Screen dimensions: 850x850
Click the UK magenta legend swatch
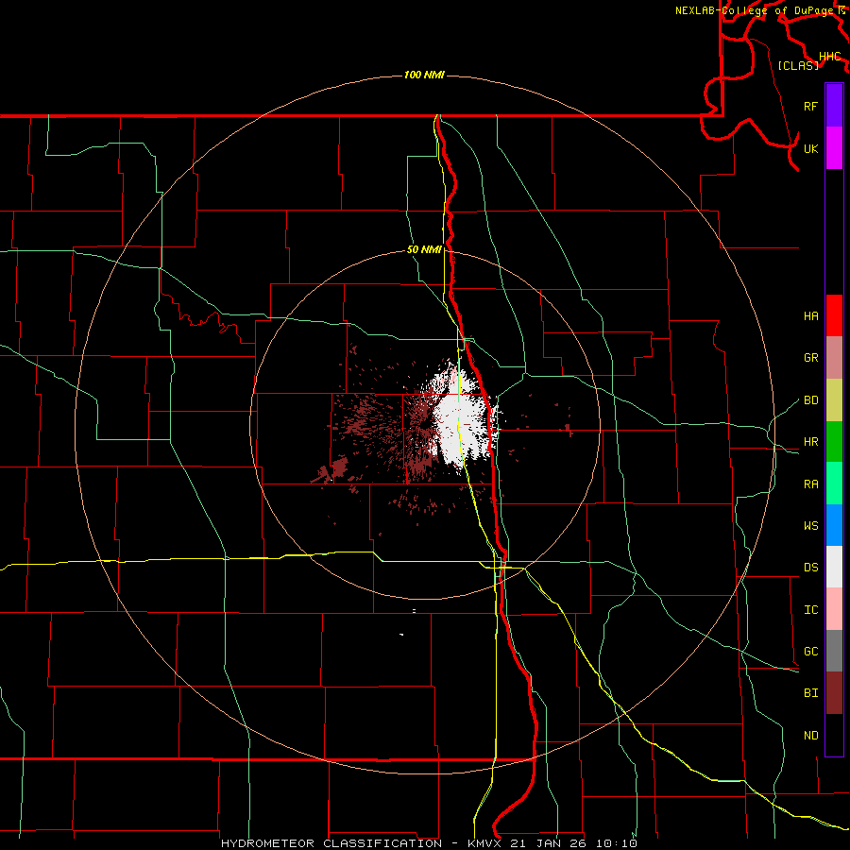[834, 148]
